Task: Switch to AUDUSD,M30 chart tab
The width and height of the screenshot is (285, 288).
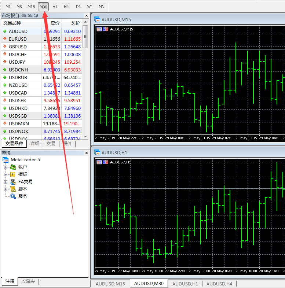Action: 149,284
